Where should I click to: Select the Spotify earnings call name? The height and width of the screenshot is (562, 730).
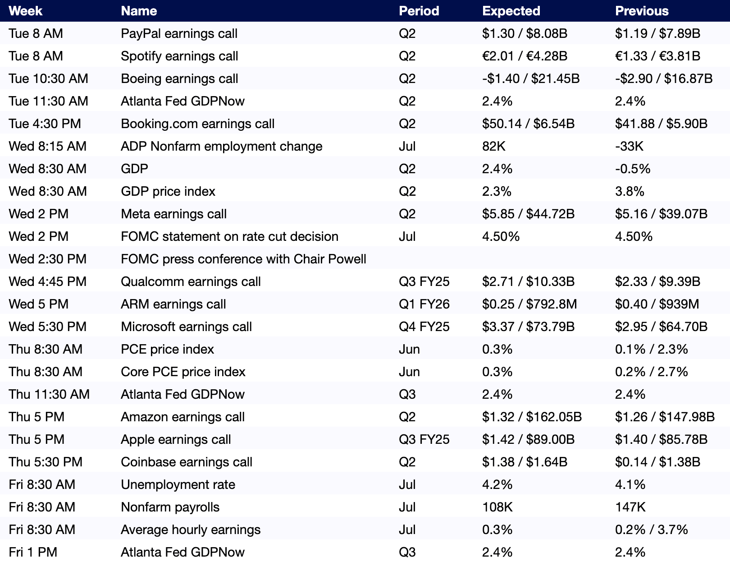click(179, 56)
